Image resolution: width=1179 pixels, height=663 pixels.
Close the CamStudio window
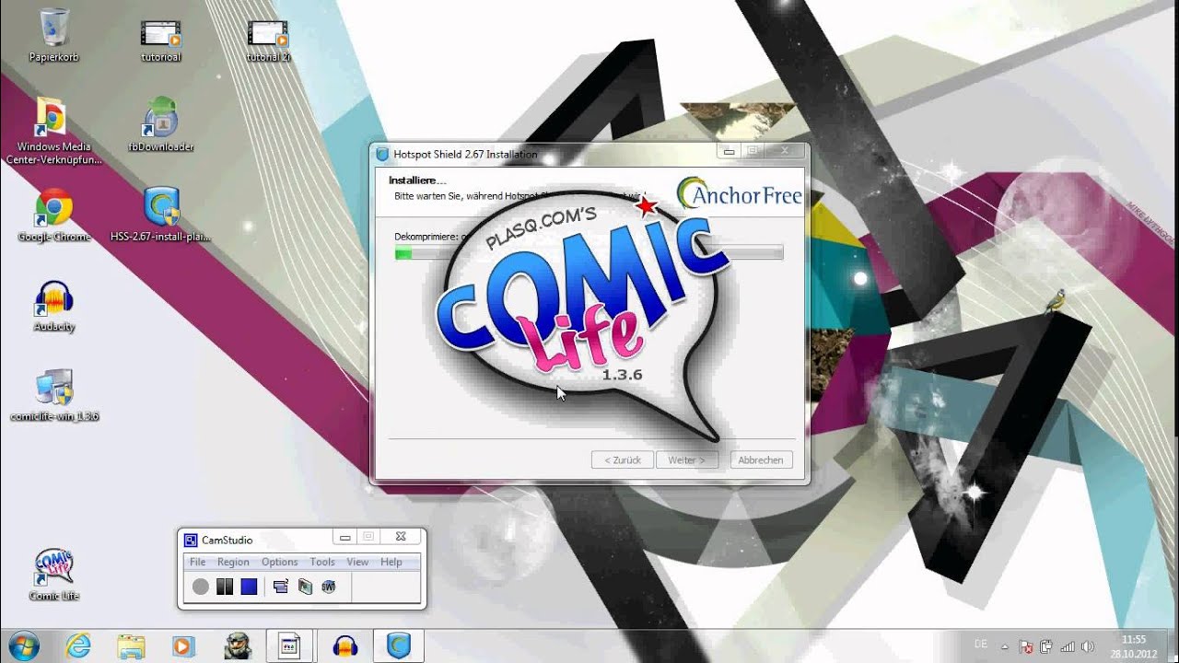400,537
